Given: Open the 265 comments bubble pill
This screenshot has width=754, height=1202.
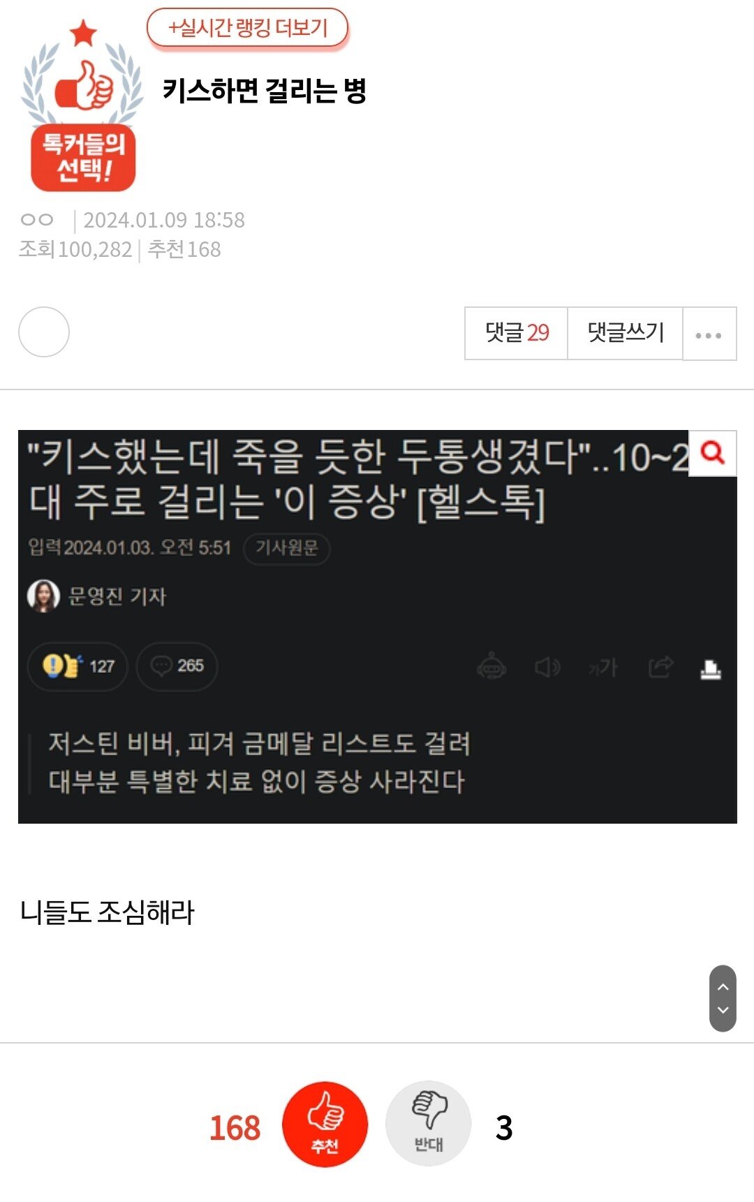Looking at the screenshot, I should click(177, 666).
